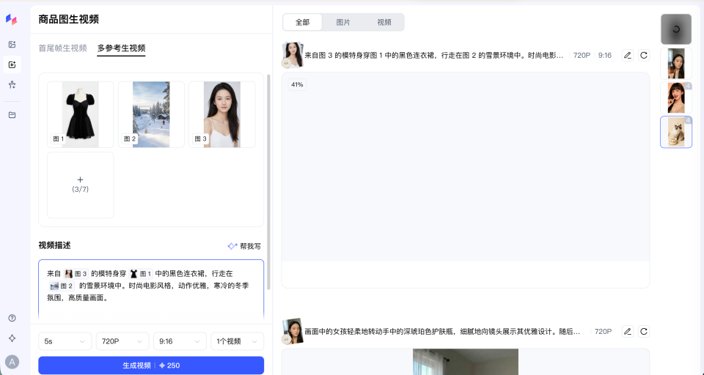Click the (3/7) image count text
This screenshot has height=375, width=704.
(81, 189)
